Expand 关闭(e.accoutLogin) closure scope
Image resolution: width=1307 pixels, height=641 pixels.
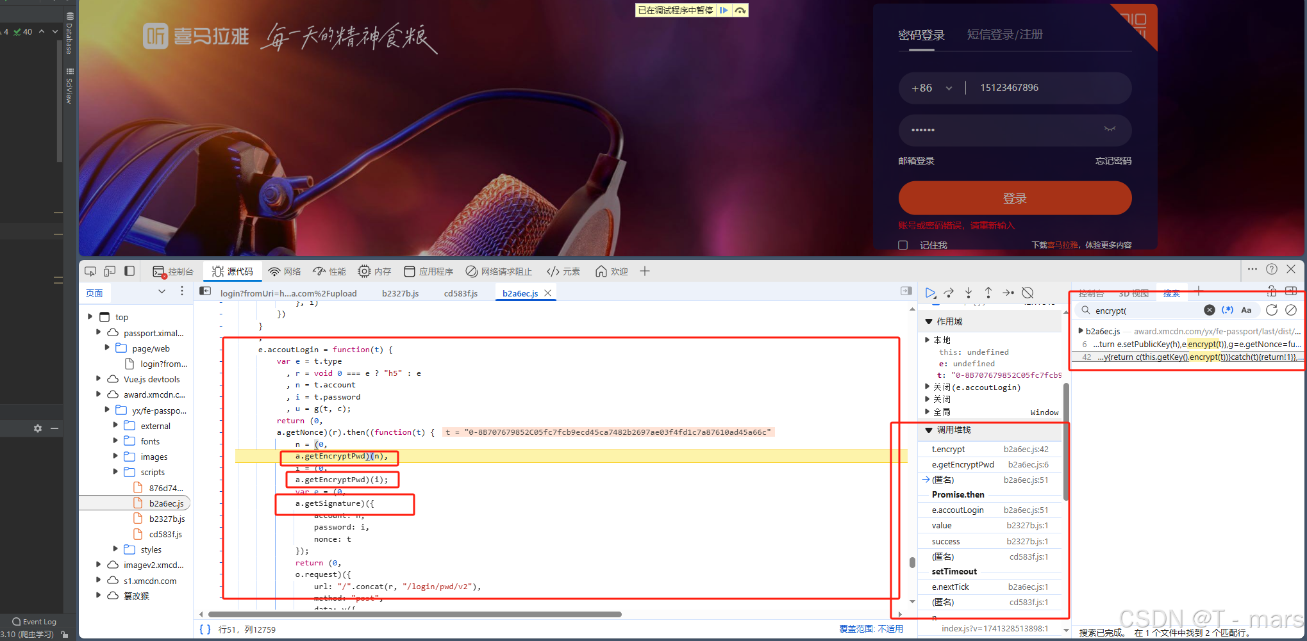coord(928,387)
